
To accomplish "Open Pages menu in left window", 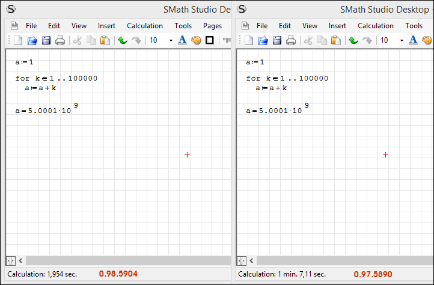I will click(x=212, y=26).
